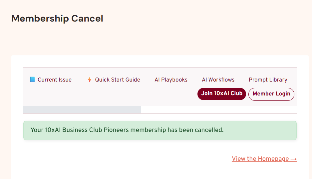312x179 pixels.
Task: Open the Current Issue menu item
Action: tap(55, 80)
